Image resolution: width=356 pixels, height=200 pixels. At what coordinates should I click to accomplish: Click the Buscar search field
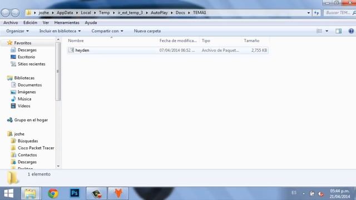[339, 13]
